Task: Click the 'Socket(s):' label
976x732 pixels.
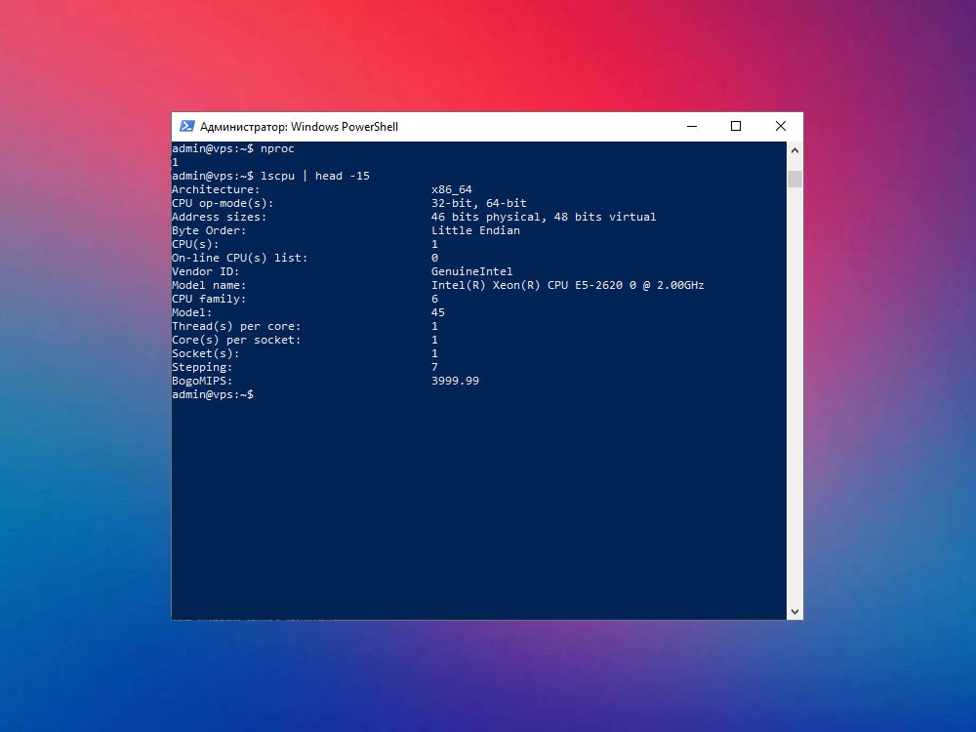Action: coord(205,353)
